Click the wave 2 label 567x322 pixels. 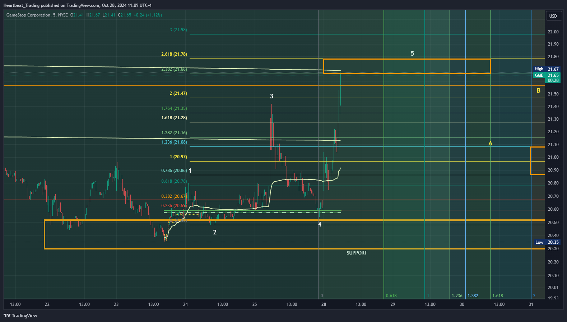pos(215,232)
